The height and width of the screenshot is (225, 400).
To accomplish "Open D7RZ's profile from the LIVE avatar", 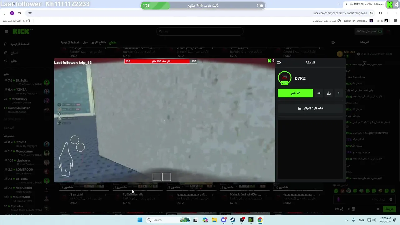I will coord(284,78).
